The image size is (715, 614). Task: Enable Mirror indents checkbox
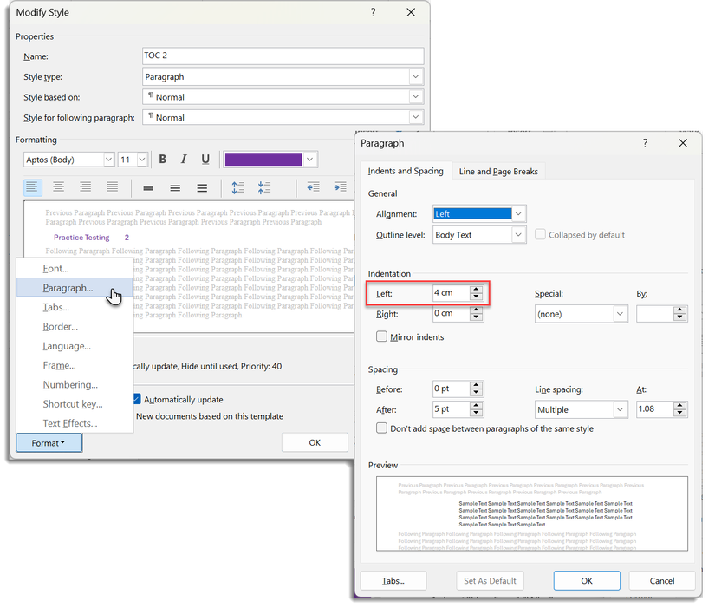coord(381,336)
